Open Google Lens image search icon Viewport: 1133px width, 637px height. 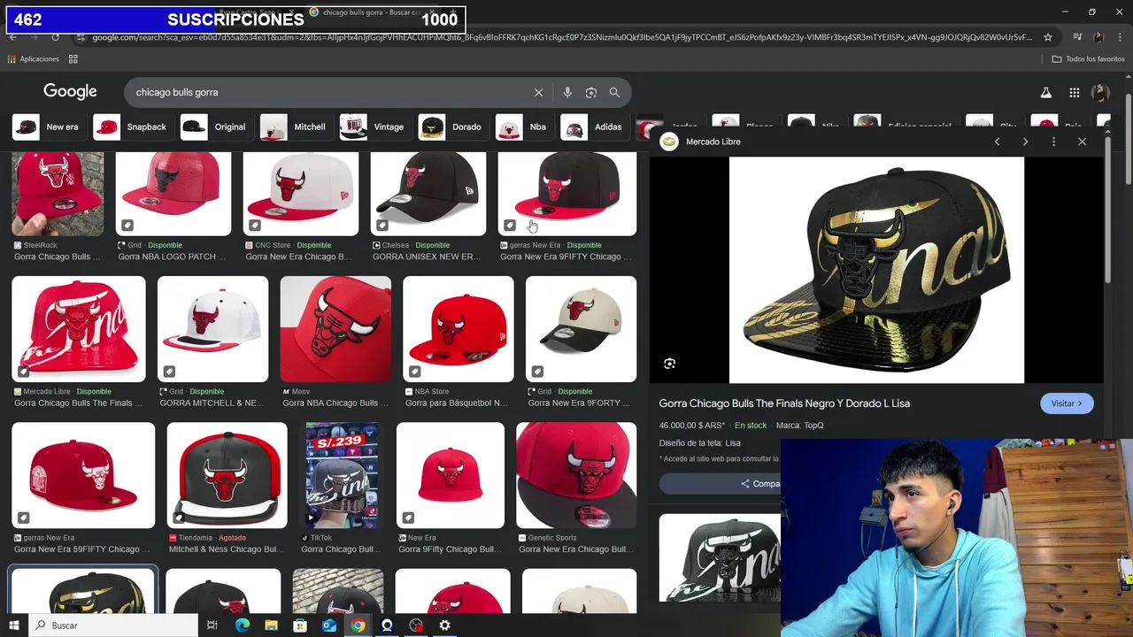point(591,92)
